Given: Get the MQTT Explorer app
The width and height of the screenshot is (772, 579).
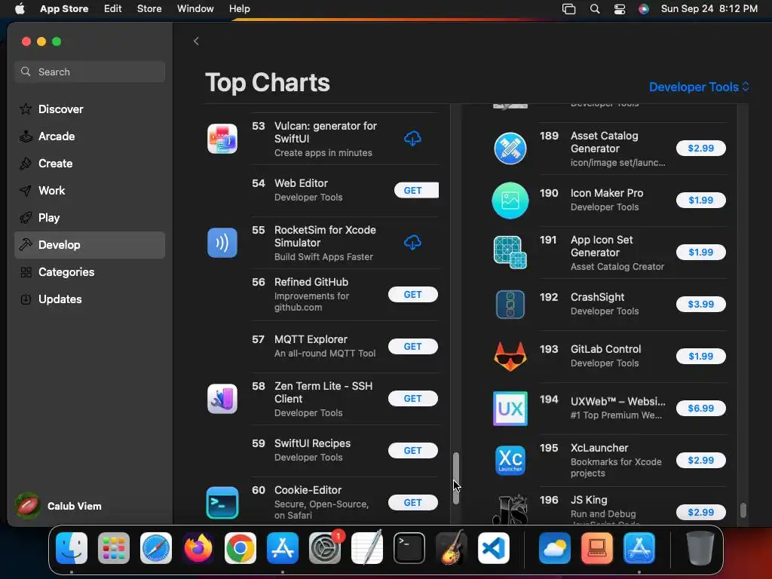Looking at the screenshot, I should pos(412,347).
